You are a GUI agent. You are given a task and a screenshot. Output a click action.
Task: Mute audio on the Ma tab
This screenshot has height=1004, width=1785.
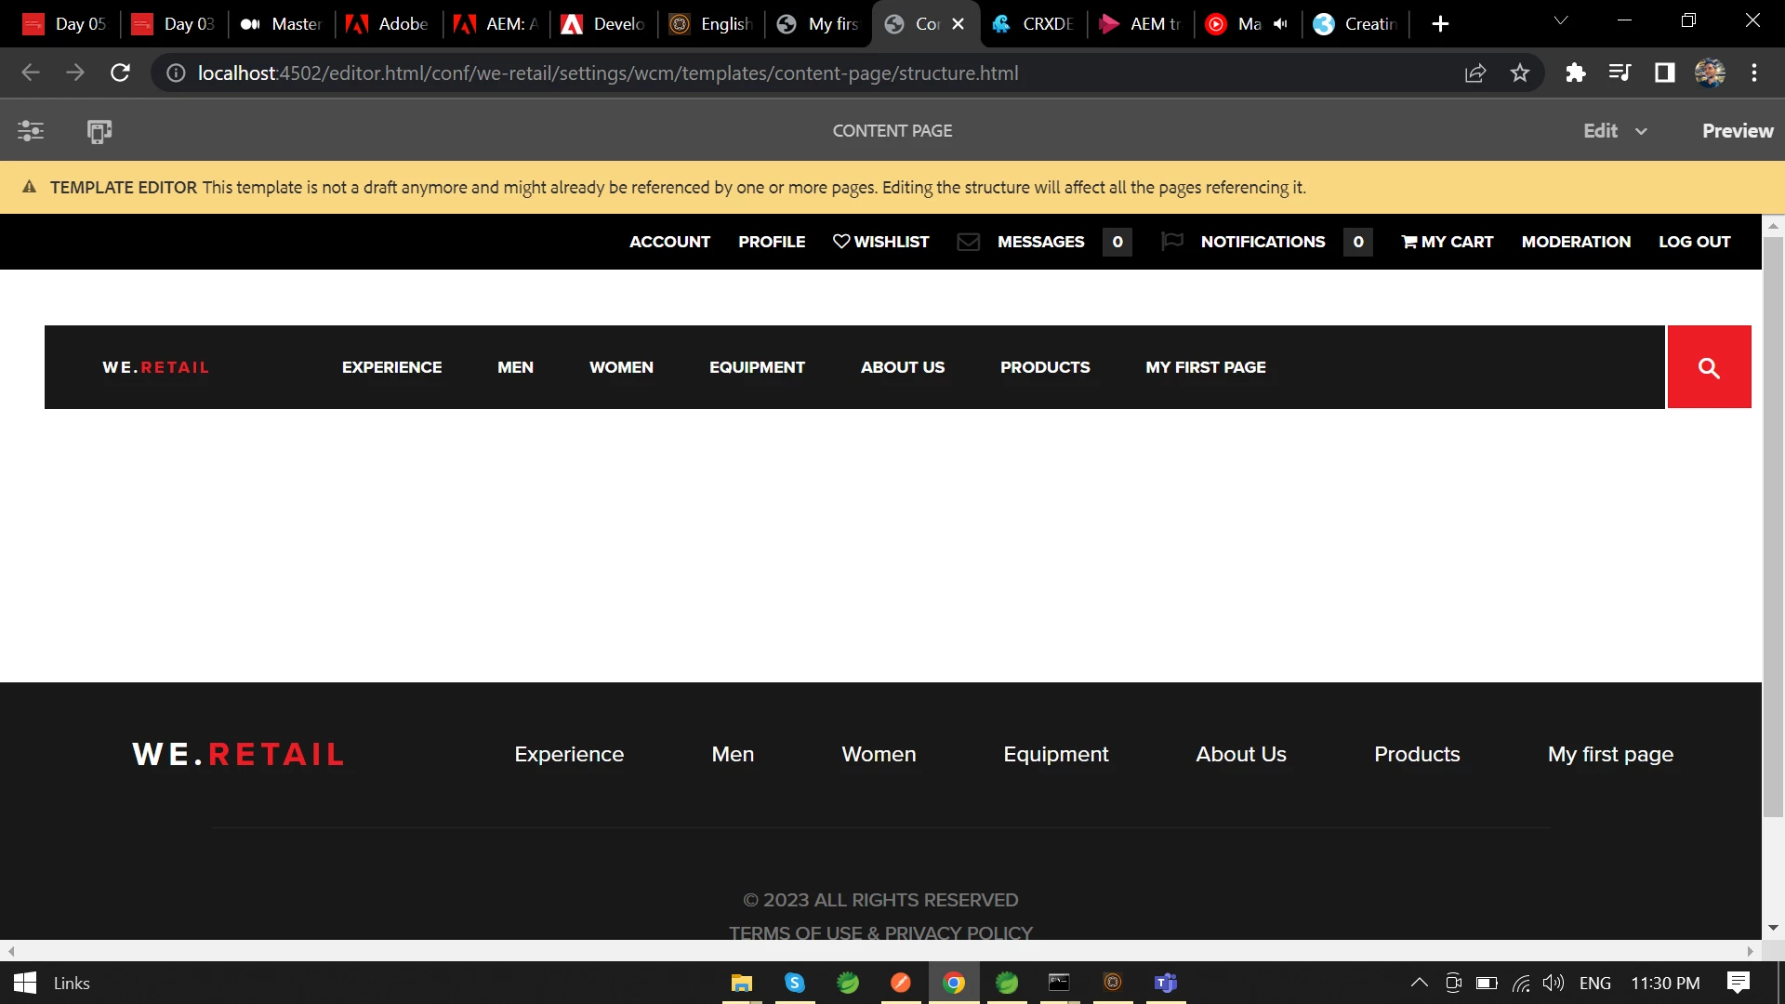point(1280,24)
